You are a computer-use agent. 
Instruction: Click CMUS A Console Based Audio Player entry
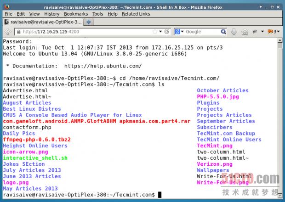72,115
